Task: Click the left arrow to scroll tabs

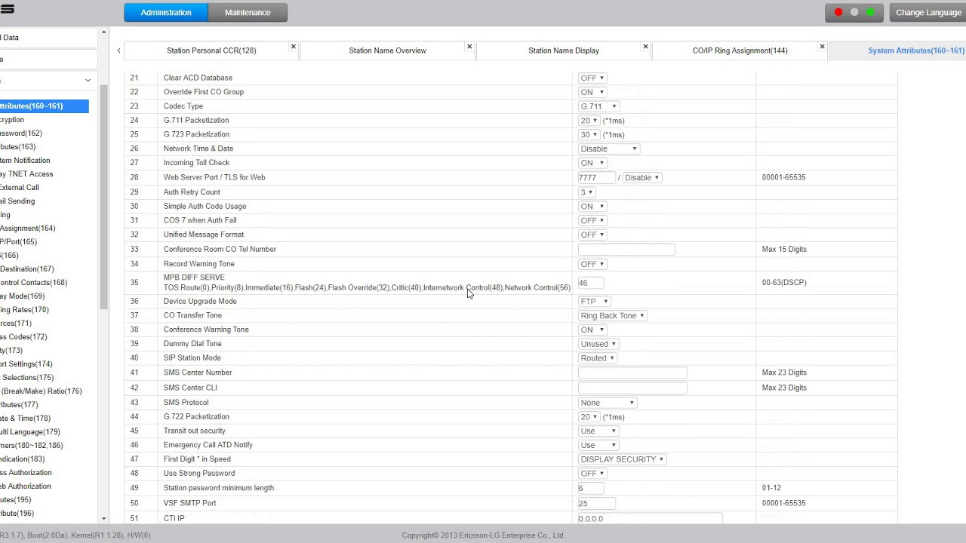Action: click(118, 51)
